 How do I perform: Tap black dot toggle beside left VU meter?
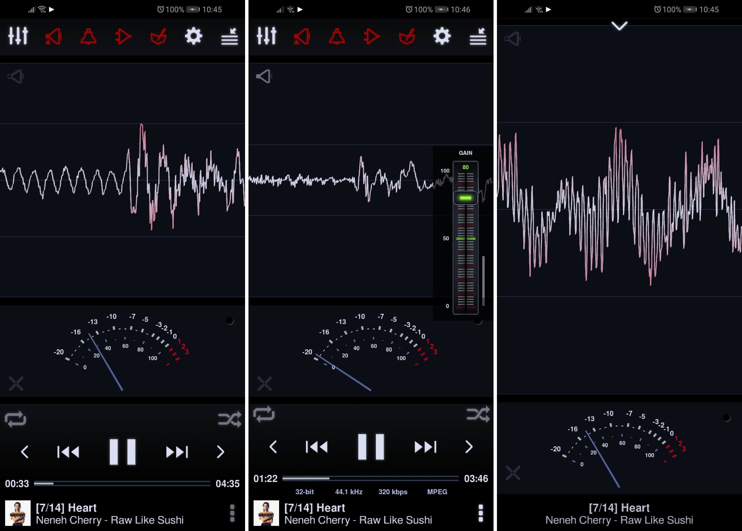230,321
